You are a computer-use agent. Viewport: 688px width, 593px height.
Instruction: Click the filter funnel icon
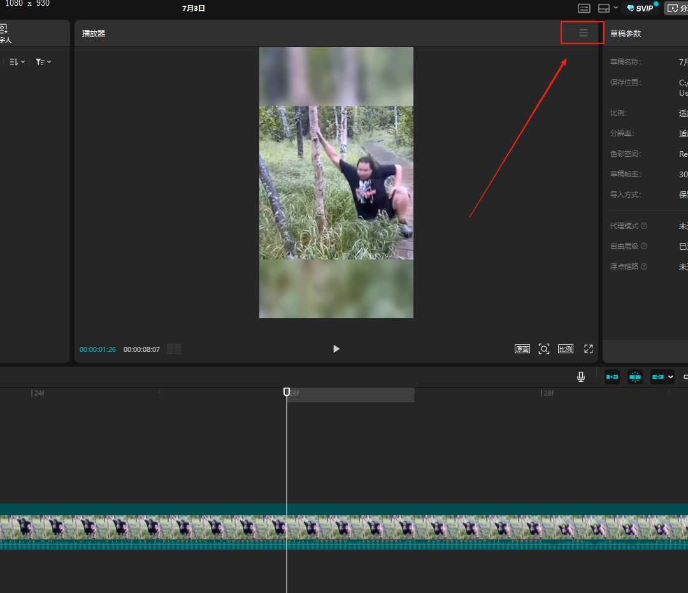point(40,62)
